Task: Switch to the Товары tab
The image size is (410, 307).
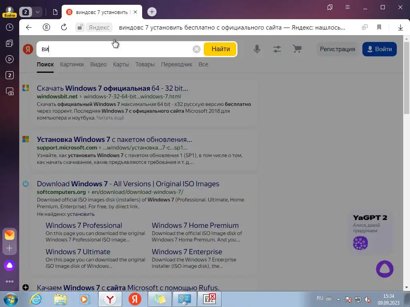Action: point(145,64)
